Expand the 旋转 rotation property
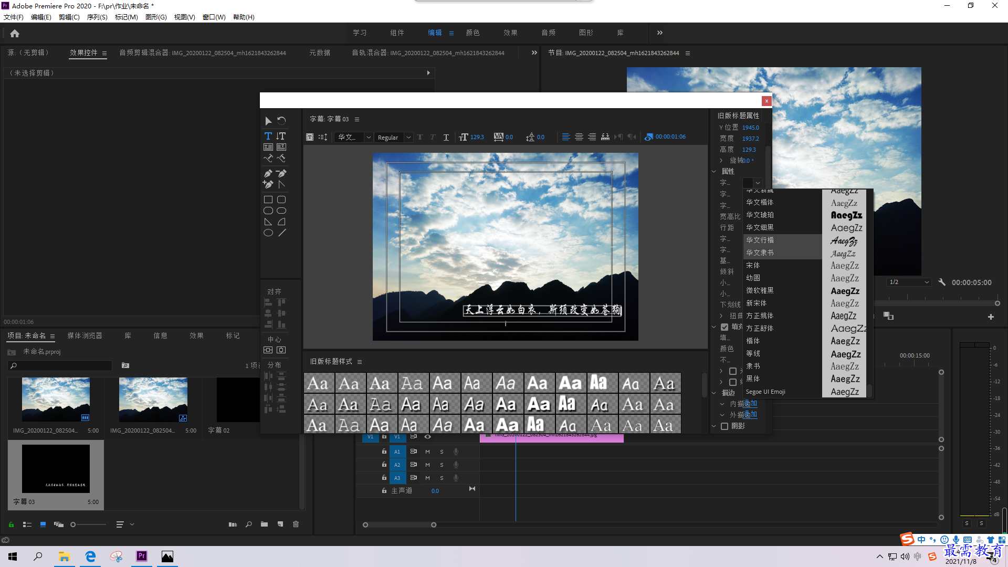 pyautogui.click(x=721, y=161)
